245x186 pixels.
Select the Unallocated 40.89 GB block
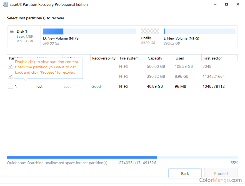tap(150, 31)
